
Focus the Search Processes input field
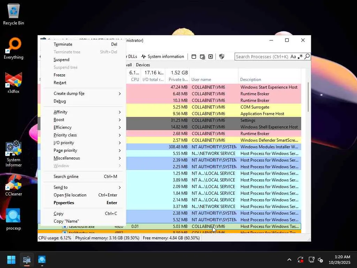tap(262, 57)
